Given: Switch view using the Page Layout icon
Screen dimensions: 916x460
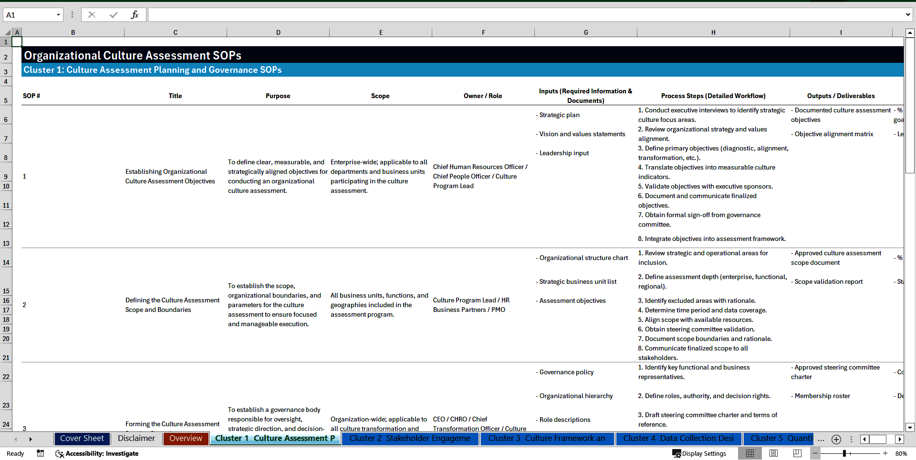Looking at the screenshot, I should pos(773,453).
